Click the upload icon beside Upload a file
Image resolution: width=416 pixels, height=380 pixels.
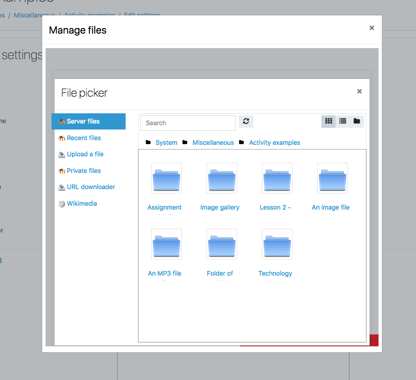[62, 155]
